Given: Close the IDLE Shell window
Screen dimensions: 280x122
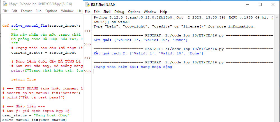Looking at the screenshot, I should pyautogui.click(x=273, y=5).
